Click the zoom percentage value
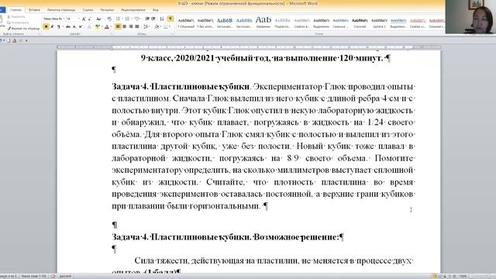Viewport: 496px width, 279px height. click(463, 276)
